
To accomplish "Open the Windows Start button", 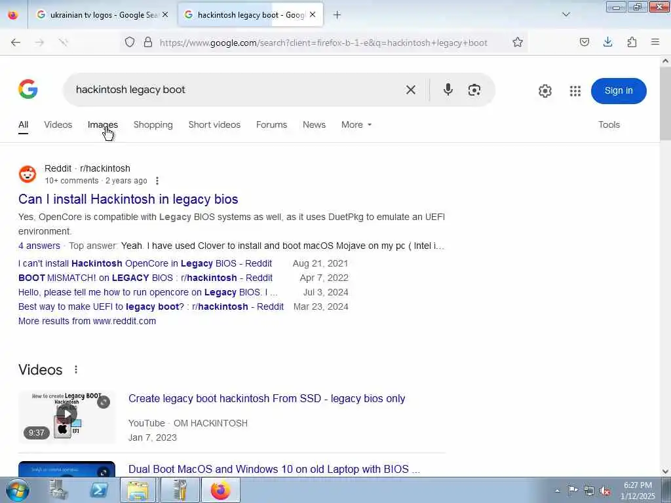I will 18,490.
